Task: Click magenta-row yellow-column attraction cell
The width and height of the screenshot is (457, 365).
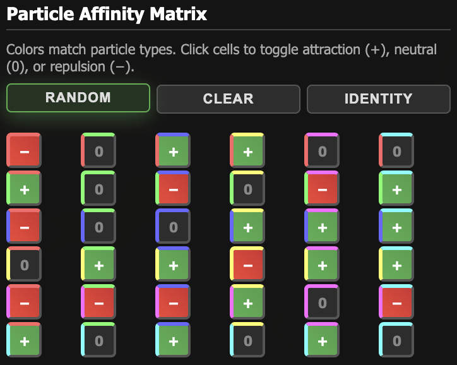Action: (247, 302)
